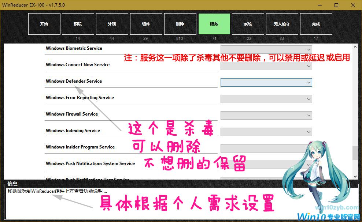This screenshot has width=362, height=222.
Task: Click the scrollbar up arrow
Action: click(x=355, y=47)
